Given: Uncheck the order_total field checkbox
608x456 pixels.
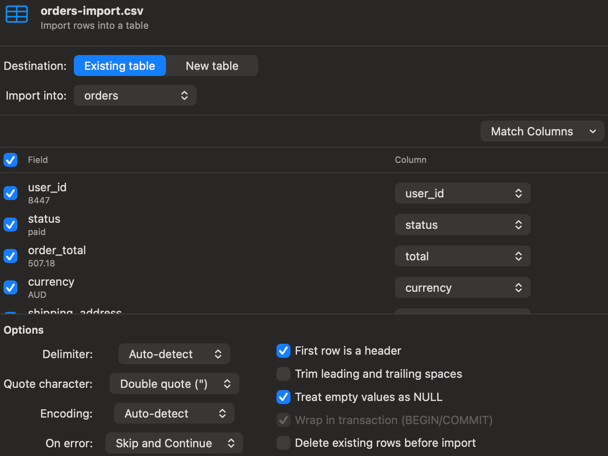Looking at the screenshot, I should [10, 256].
